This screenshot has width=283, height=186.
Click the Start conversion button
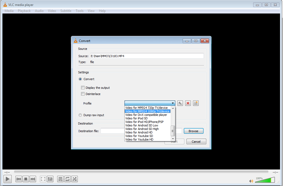point(174,142)
